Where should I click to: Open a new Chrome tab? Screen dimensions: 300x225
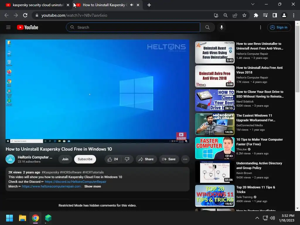click(149, 5)
